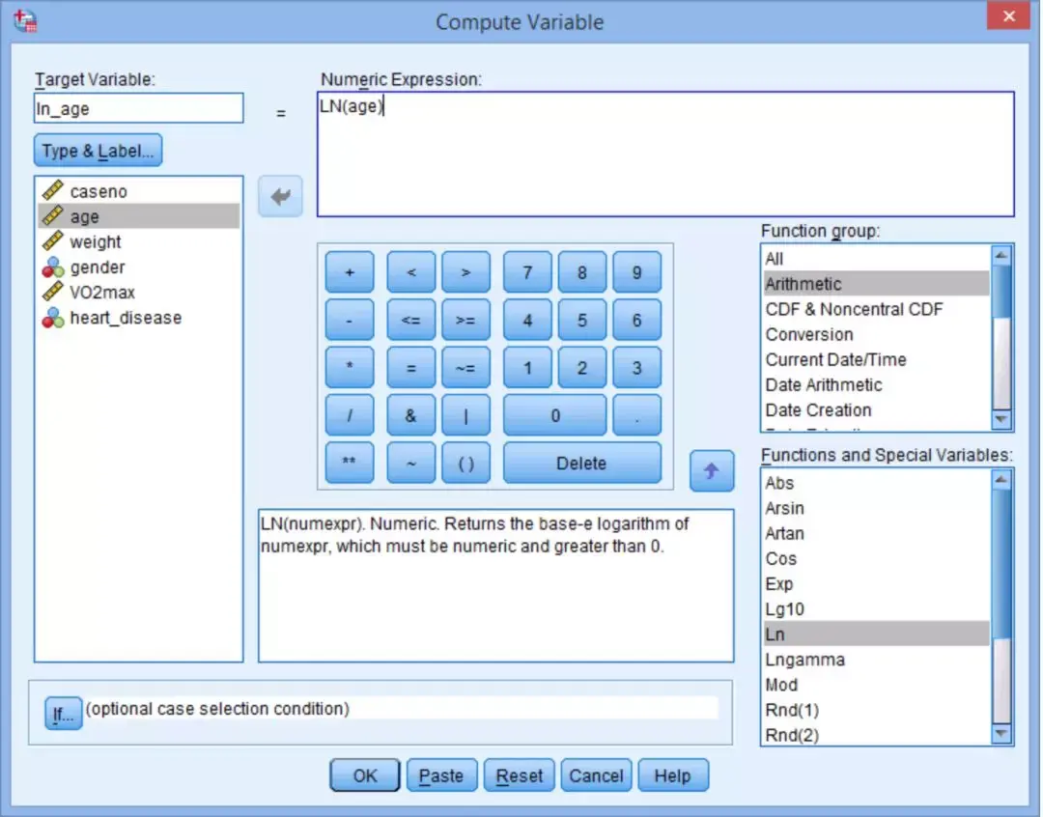Select the age variable
This screenshot has width=1043, height=817.
pyautogui.click(x=139, y=216)
